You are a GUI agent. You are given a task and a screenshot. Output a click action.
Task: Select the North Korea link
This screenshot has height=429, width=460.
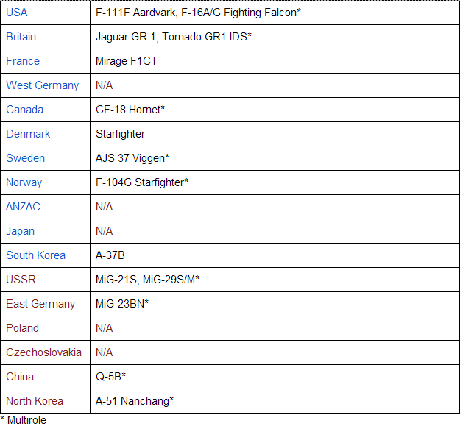[x=35, y=401]
